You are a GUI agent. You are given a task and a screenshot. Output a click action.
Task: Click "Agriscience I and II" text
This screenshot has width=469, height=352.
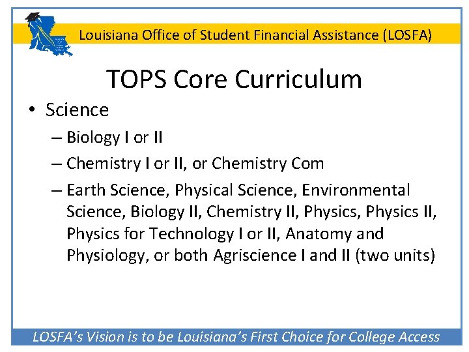[281, 256]
